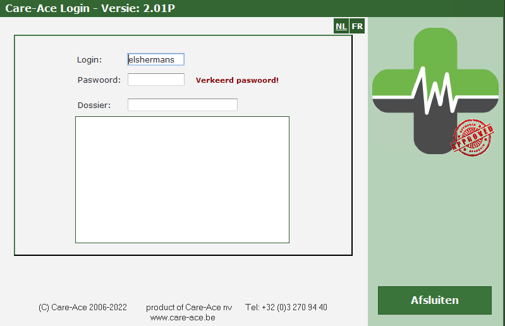Screen dimensions: 505x326
Task: Click the red APPROVED stamp
Action: click(x=472, y=138)
